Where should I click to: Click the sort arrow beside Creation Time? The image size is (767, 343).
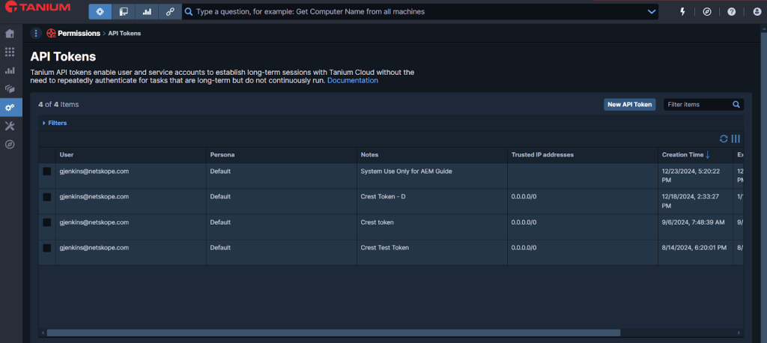708,154
